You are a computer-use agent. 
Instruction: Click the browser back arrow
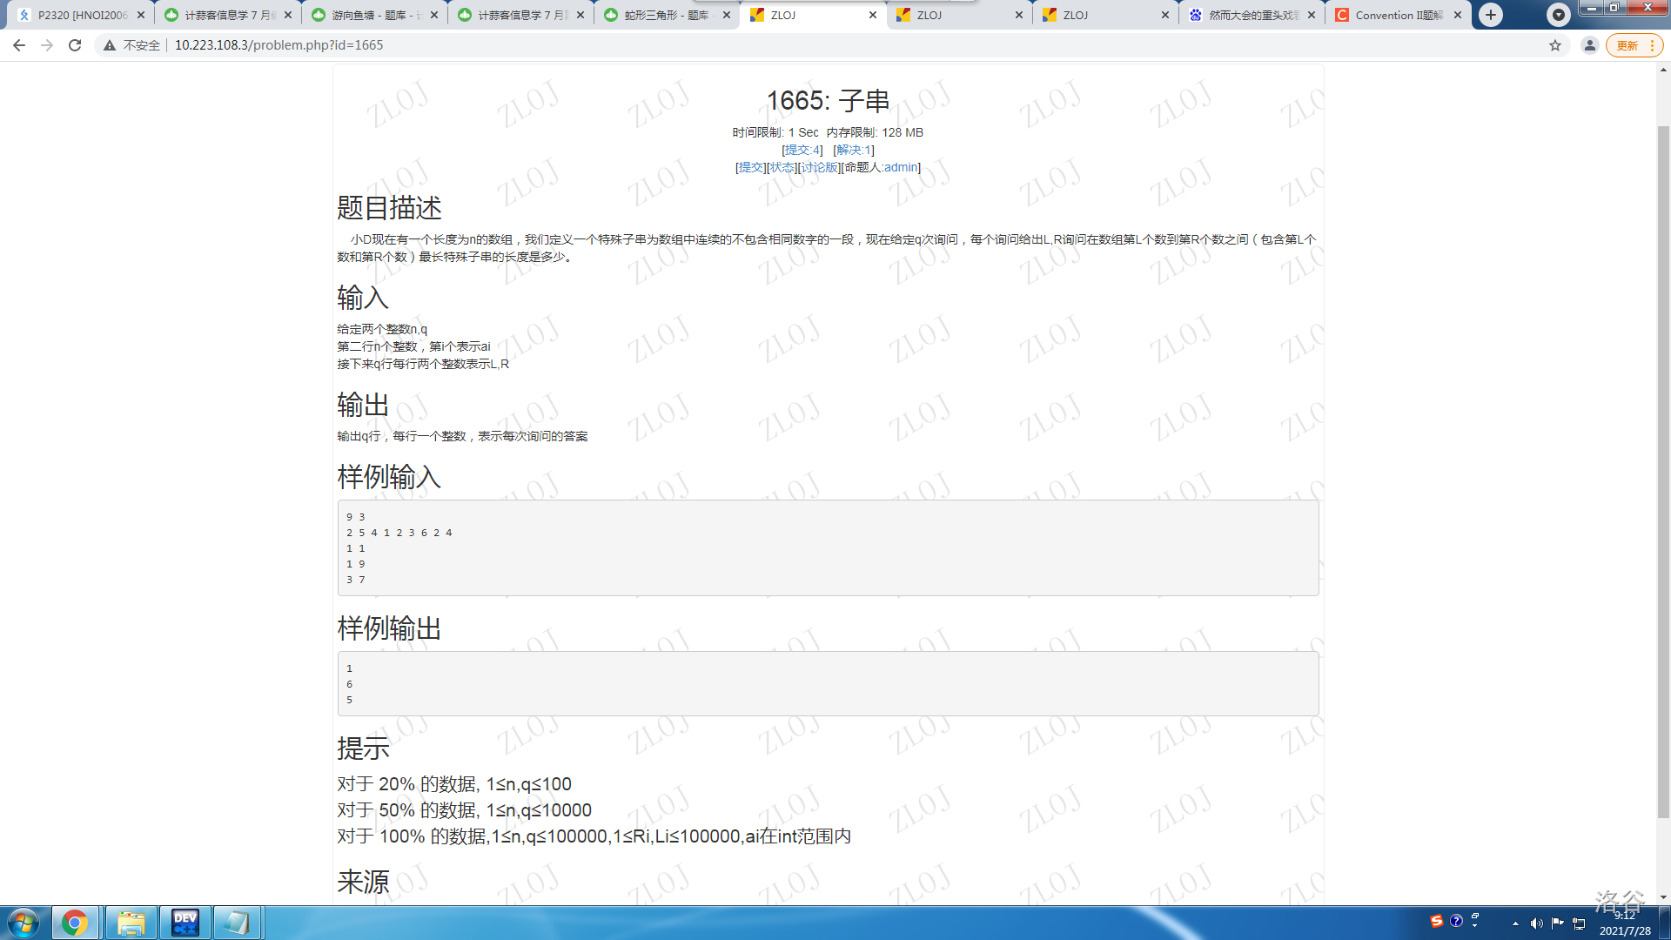point(19,45)
